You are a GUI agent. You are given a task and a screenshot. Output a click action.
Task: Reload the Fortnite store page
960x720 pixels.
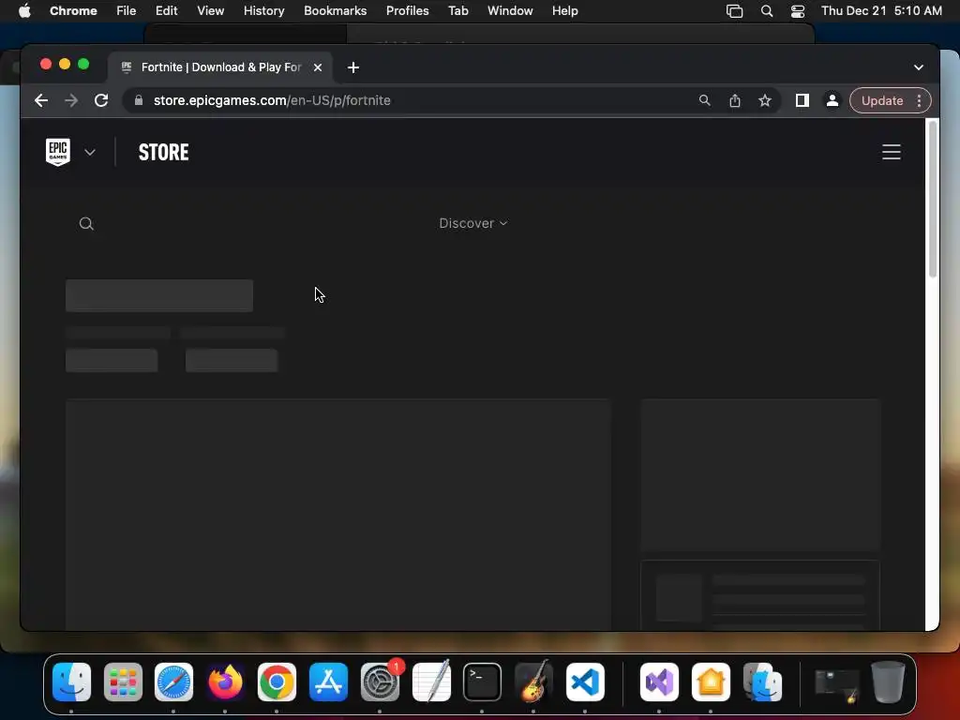(x=101, y=100)
